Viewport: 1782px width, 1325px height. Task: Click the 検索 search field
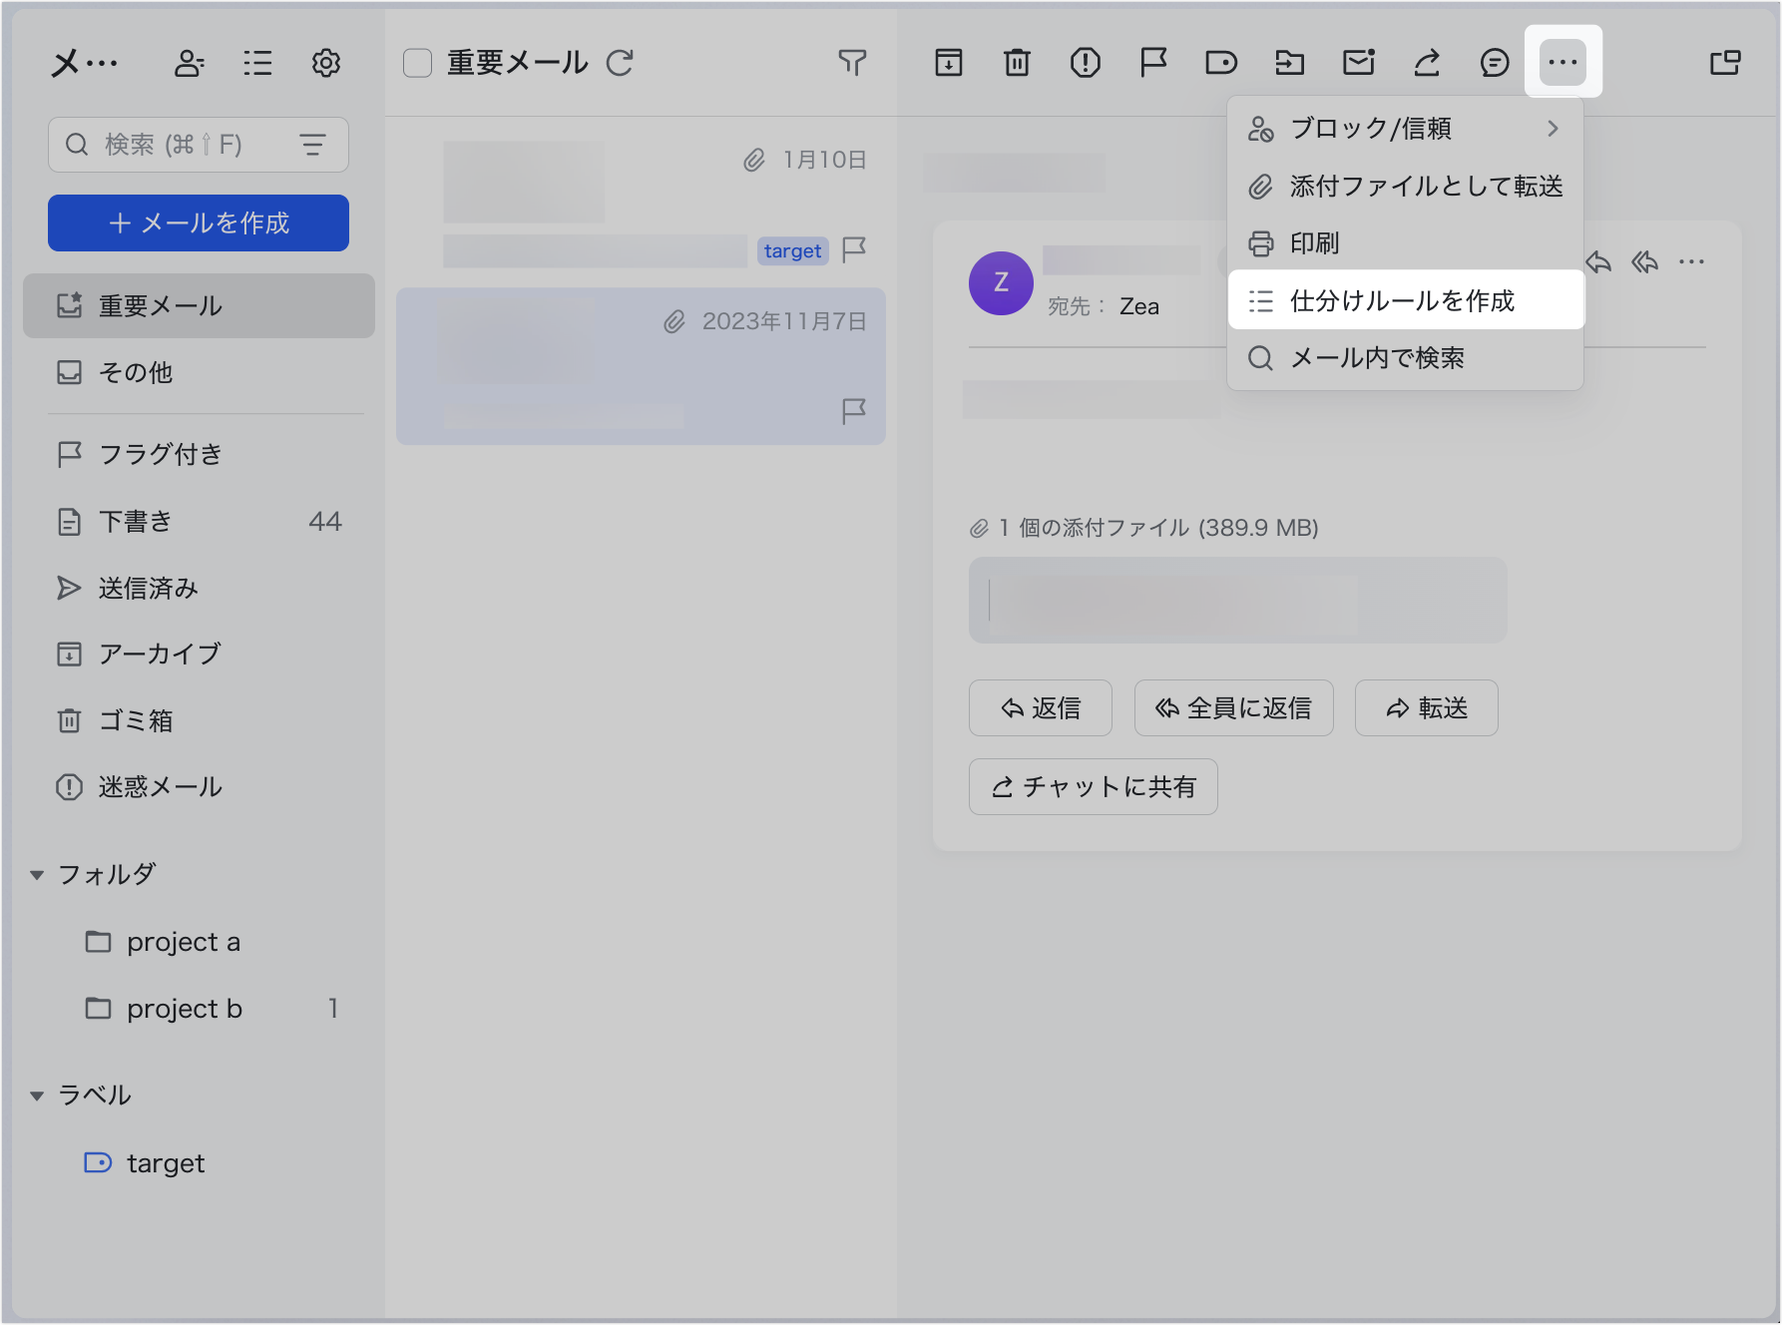(x=180, y=145)
